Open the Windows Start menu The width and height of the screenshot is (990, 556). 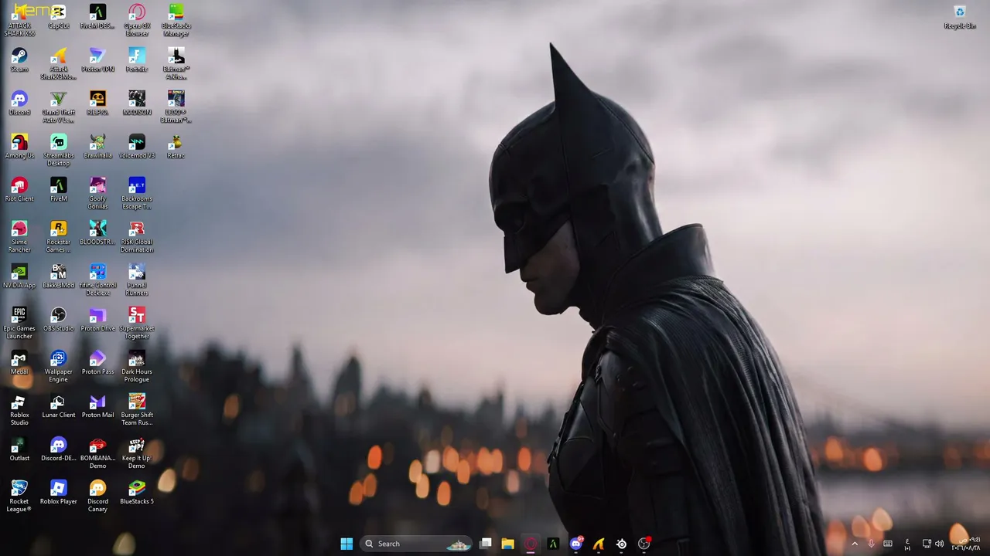346,544
